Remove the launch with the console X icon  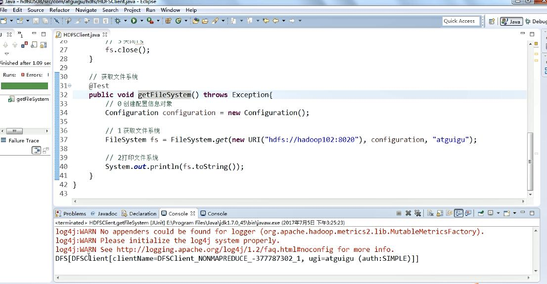[x=408, y=213]
